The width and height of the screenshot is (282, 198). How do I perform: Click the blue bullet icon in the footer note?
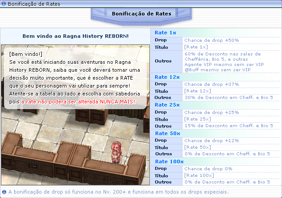click(4, 192)
